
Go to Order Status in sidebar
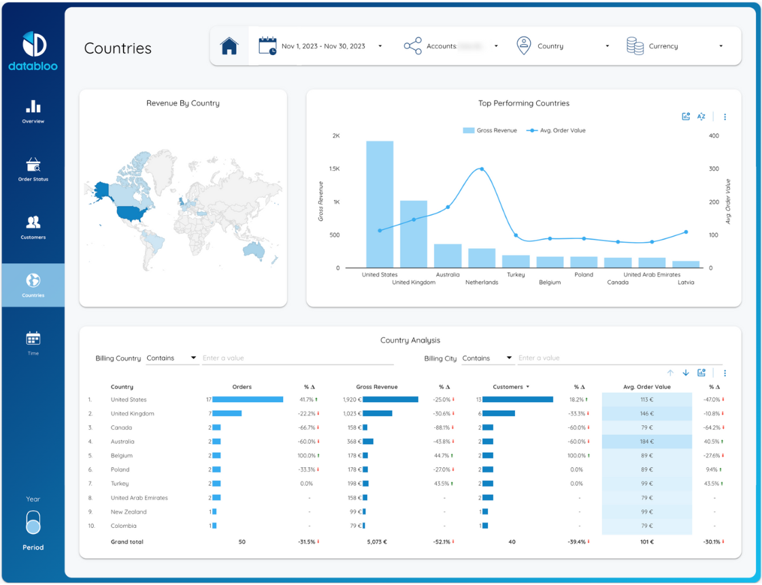tap(33, 169)
